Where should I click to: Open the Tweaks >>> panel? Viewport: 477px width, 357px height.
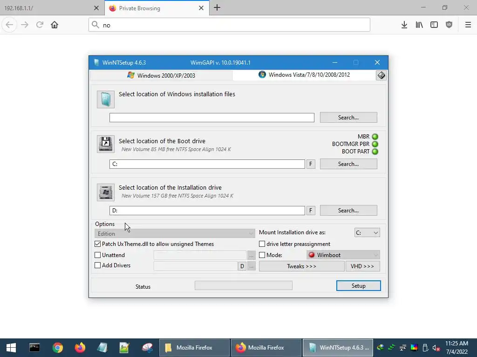[301, 266]
